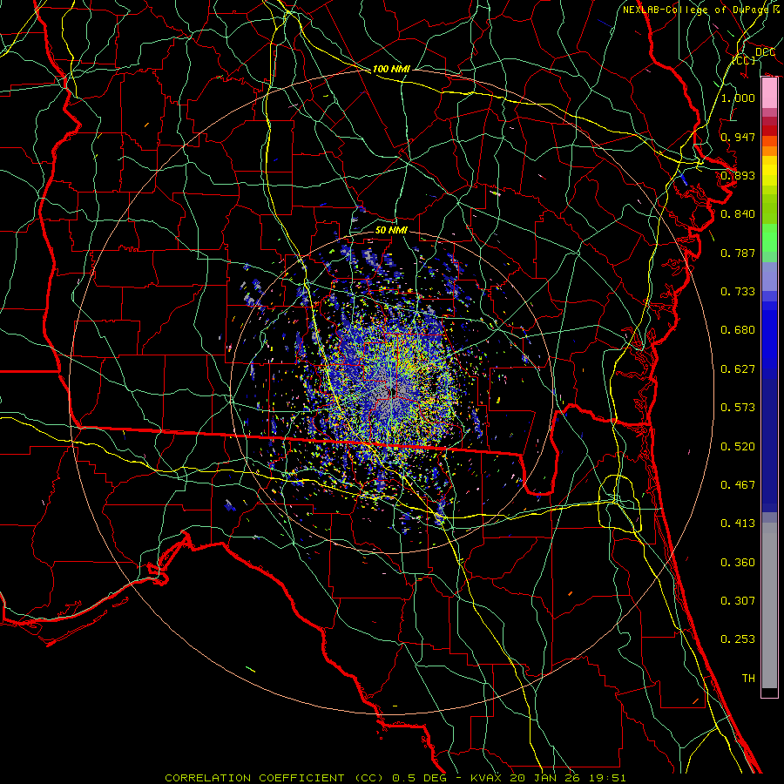Click the 0.840 legend value
The height and width of the screenshot is (784, 784).
coord(738,214)
